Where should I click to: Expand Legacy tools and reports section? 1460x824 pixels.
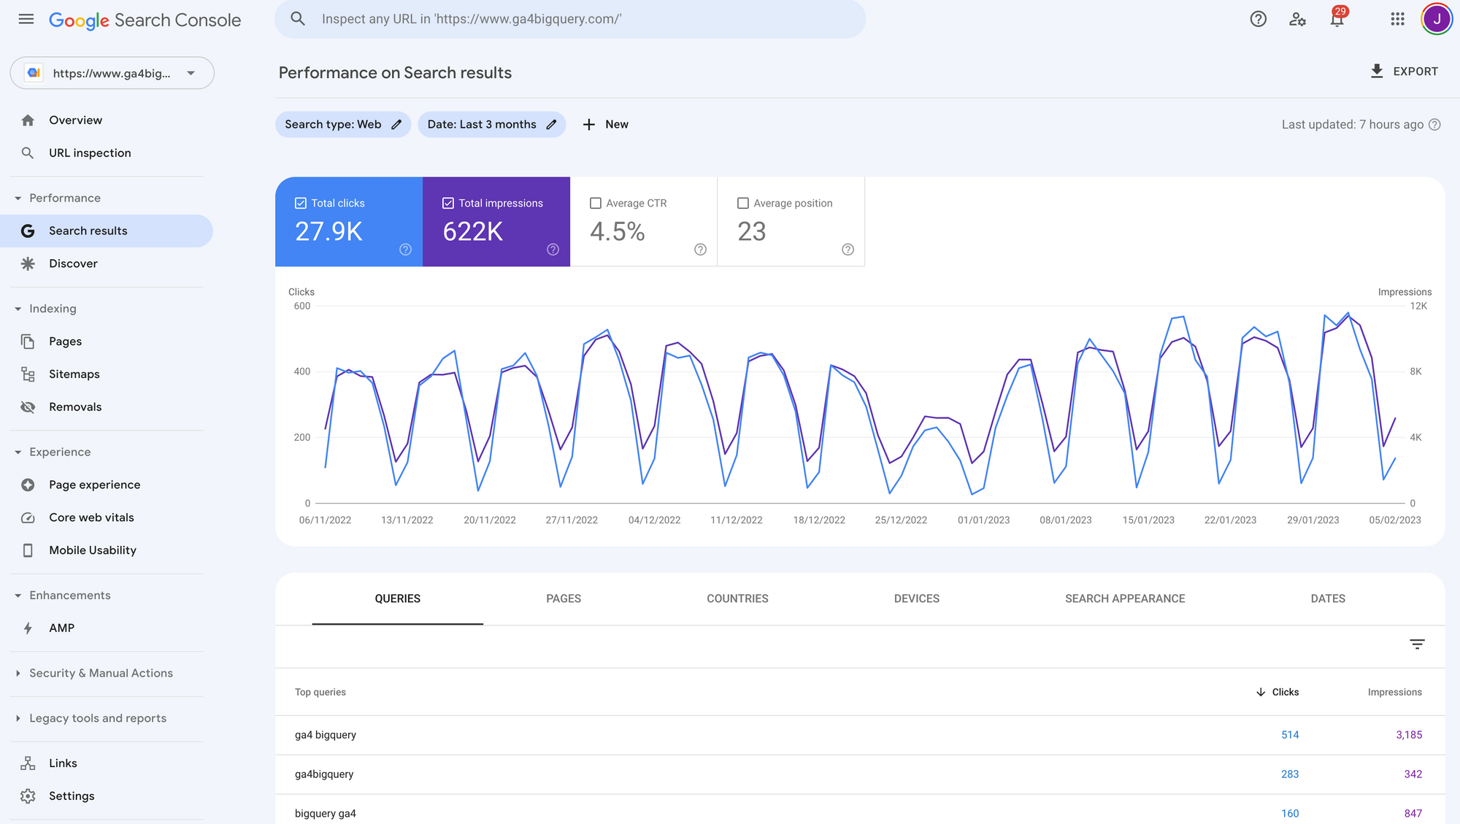coord(18,719)
